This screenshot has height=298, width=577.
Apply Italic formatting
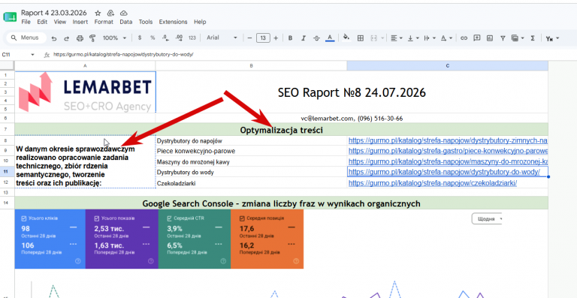click(x=304, y=38)
